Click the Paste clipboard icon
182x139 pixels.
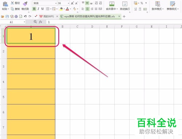5,4
